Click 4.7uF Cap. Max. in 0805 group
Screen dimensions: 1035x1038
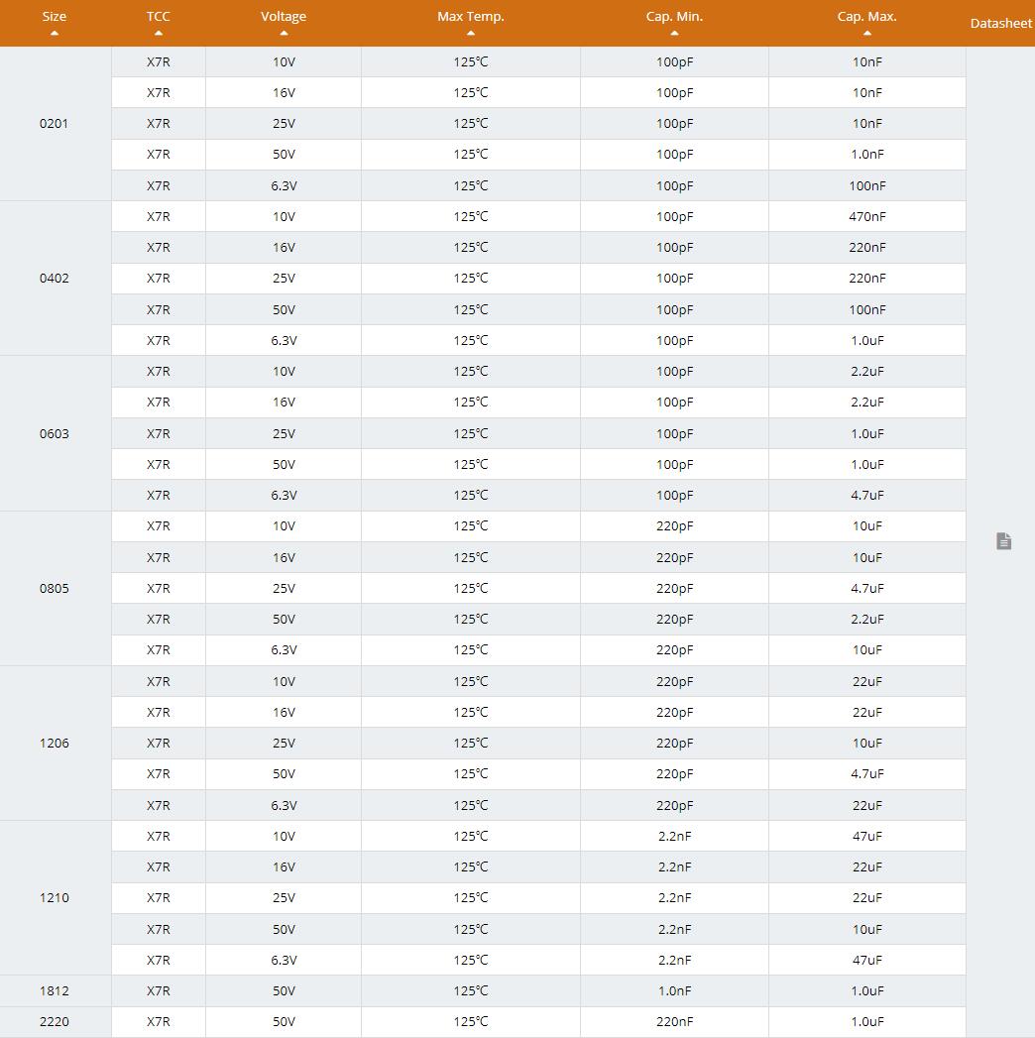(866, 588)
